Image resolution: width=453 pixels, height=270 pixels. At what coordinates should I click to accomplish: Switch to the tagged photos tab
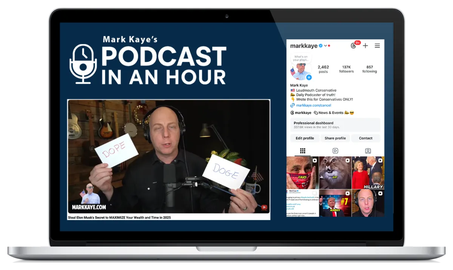click(368, 151)
